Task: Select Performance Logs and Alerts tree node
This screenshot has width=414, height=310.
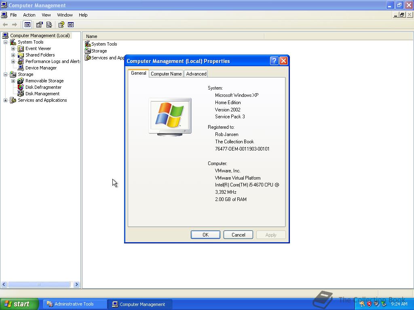Action: 49,61
